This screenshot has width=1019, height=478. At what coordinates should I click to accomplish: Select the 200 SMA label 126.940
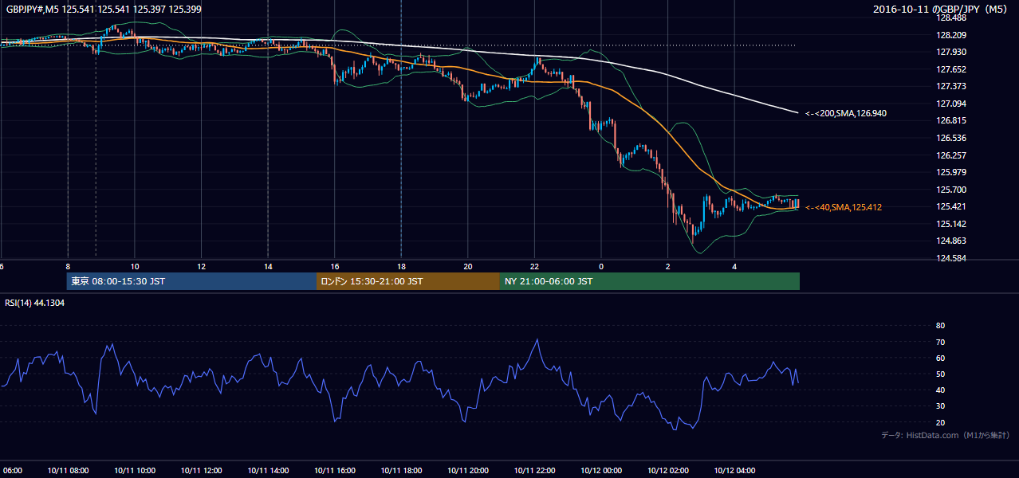[x=846, y=113]
